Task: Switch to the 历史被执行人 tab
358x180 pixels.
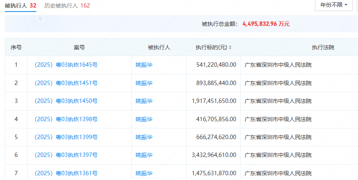Action: (67, 6)
